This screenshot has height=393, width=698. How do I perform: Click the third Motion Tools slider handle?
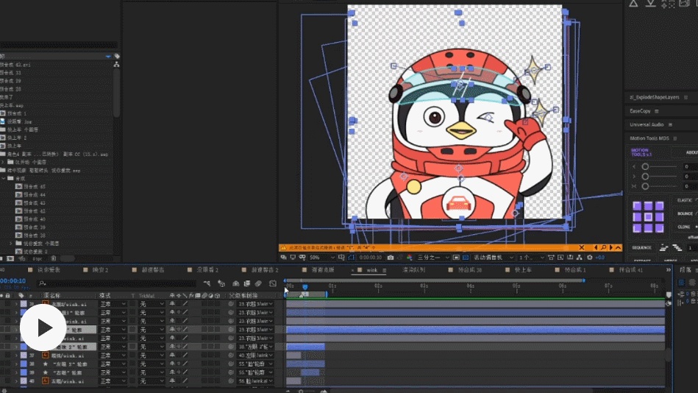[x=645, y=186]
